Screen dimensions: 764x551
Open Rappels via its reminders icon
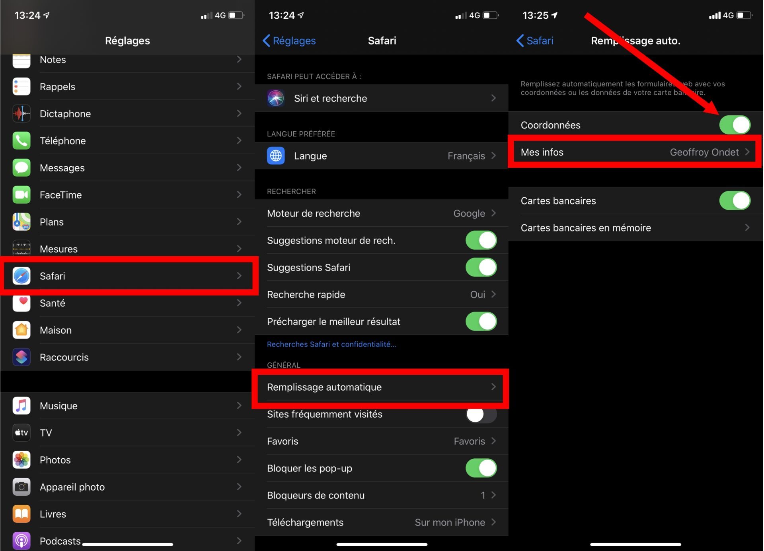point(21,87)
